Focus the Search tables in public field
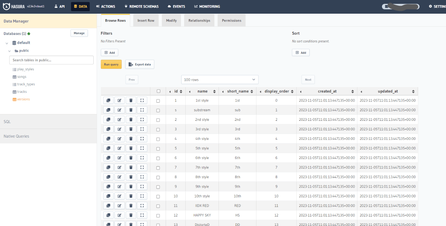The width and height of the screenshot is (446, 226). click(x=52, y=60)
